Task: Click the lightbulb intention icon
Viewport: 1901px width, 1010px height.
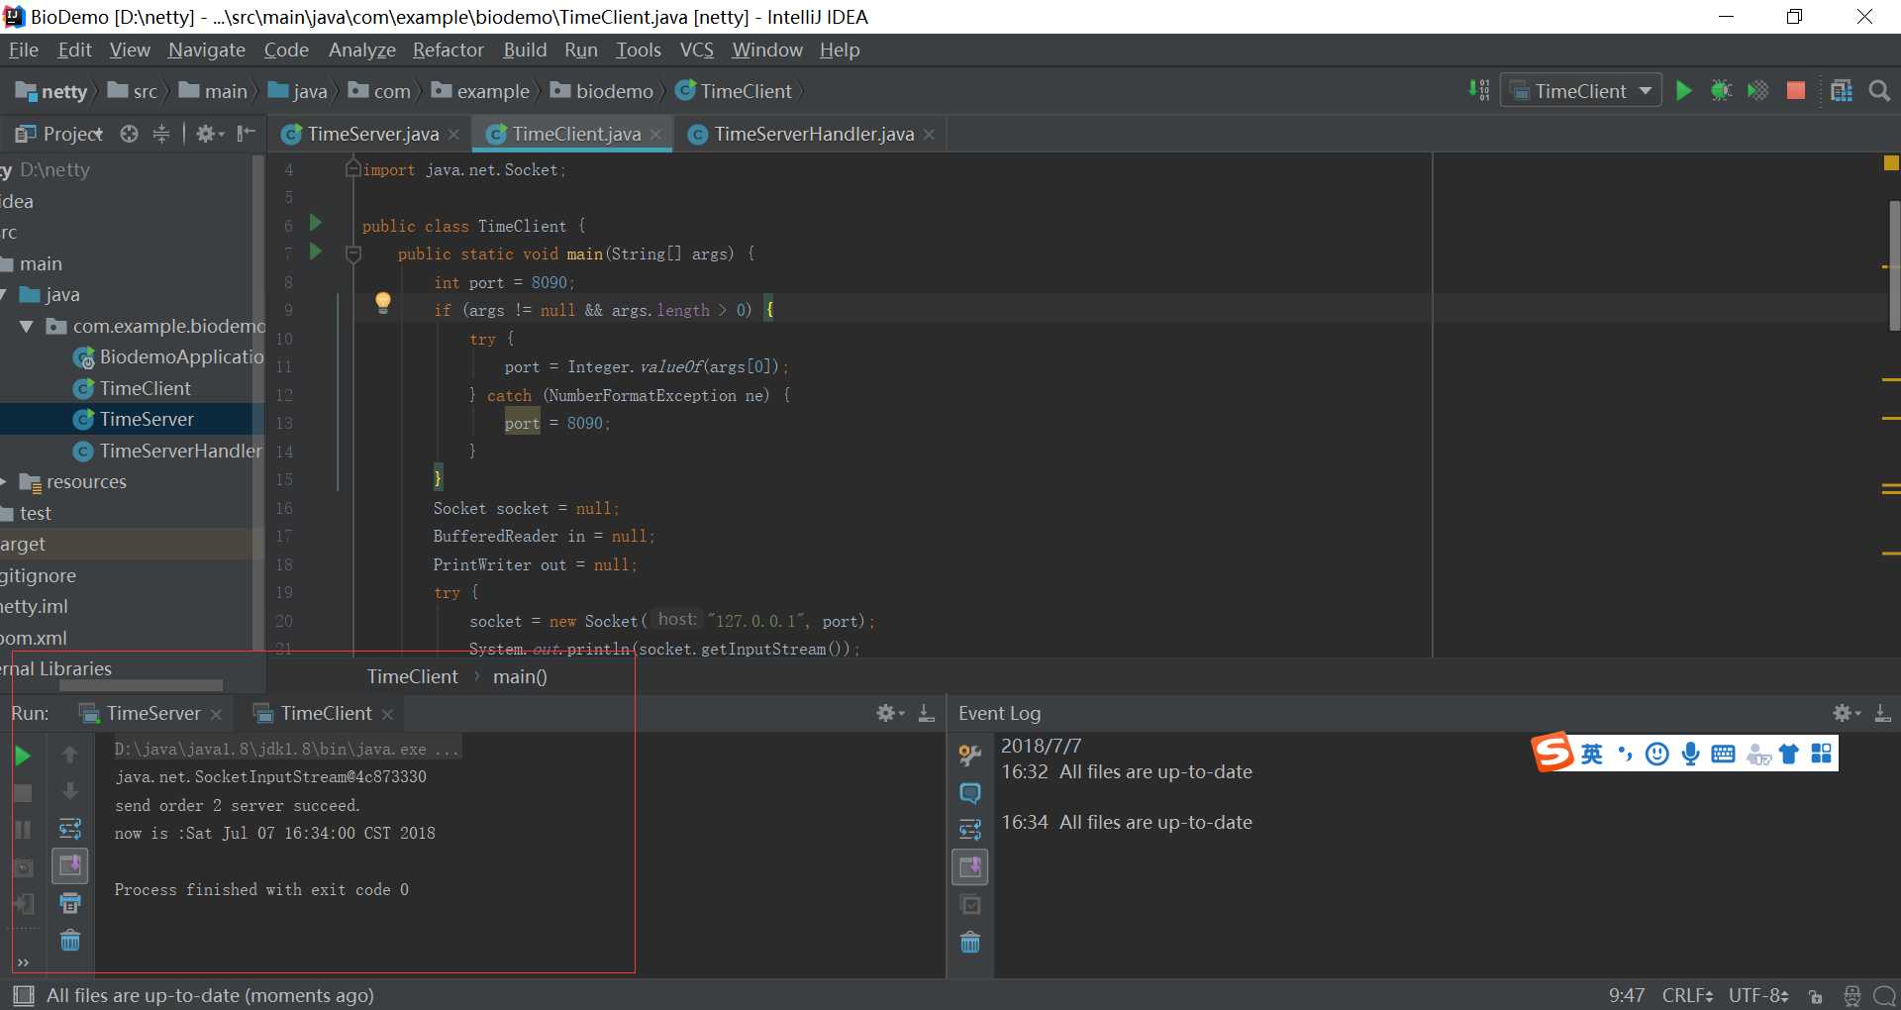Action: 383,303
